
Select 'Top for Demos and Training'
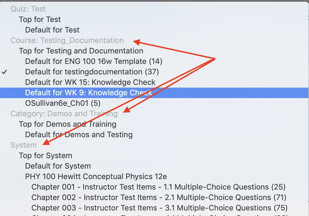click(67, 124)
